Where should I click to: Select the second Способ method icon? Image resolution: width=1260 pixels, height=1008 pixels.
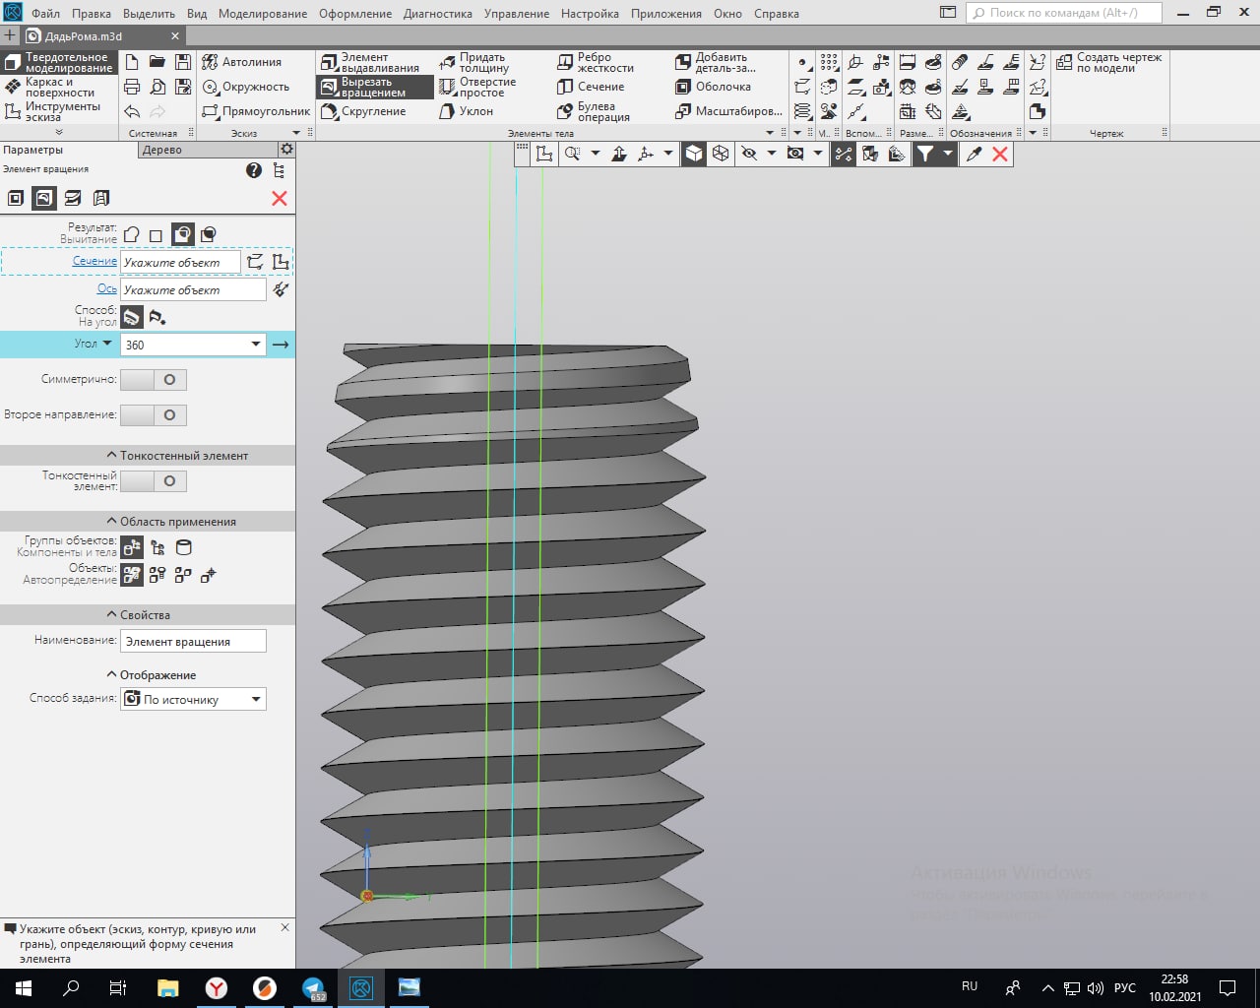tap(157, 317)
